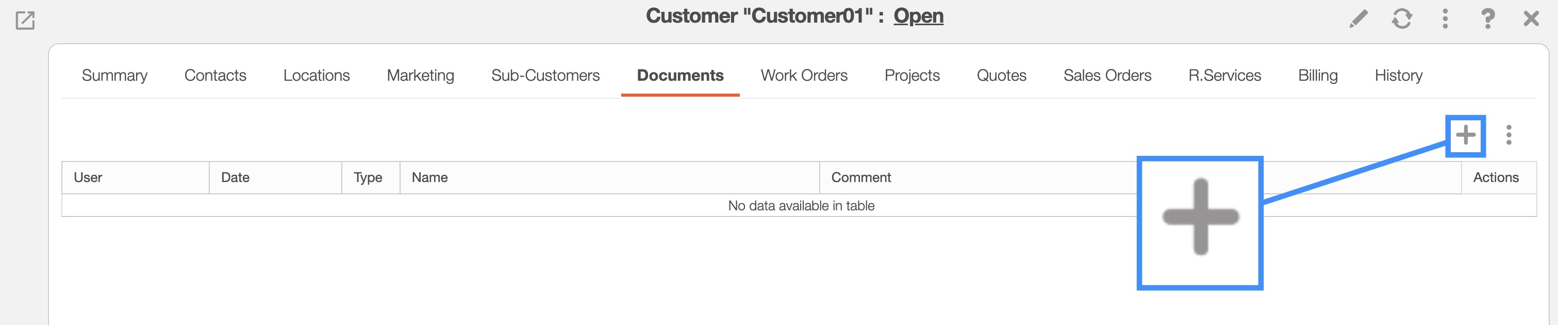
Task: Refresh the customer record
Action: pos(1401,19)
